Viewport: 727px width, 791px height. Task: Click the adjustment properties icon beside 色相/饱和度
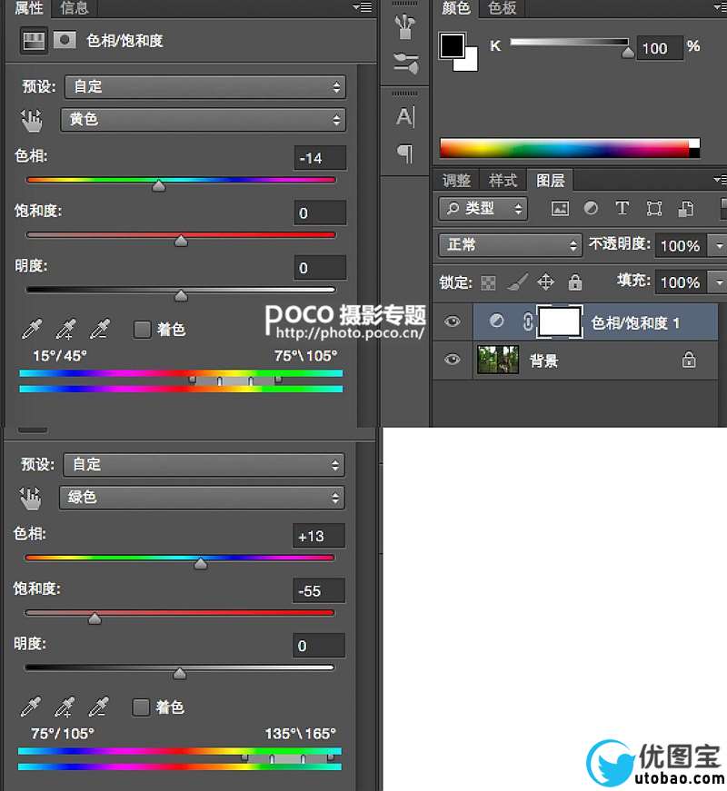coord(34,40)
